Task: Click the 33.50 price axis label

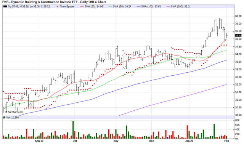Action: [x=238, y=62]
